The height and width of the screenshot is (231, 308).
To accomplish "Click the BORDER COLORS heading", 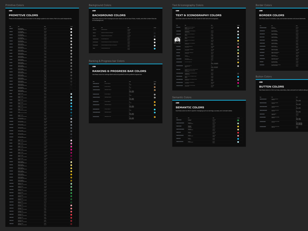I will point(271,15).
